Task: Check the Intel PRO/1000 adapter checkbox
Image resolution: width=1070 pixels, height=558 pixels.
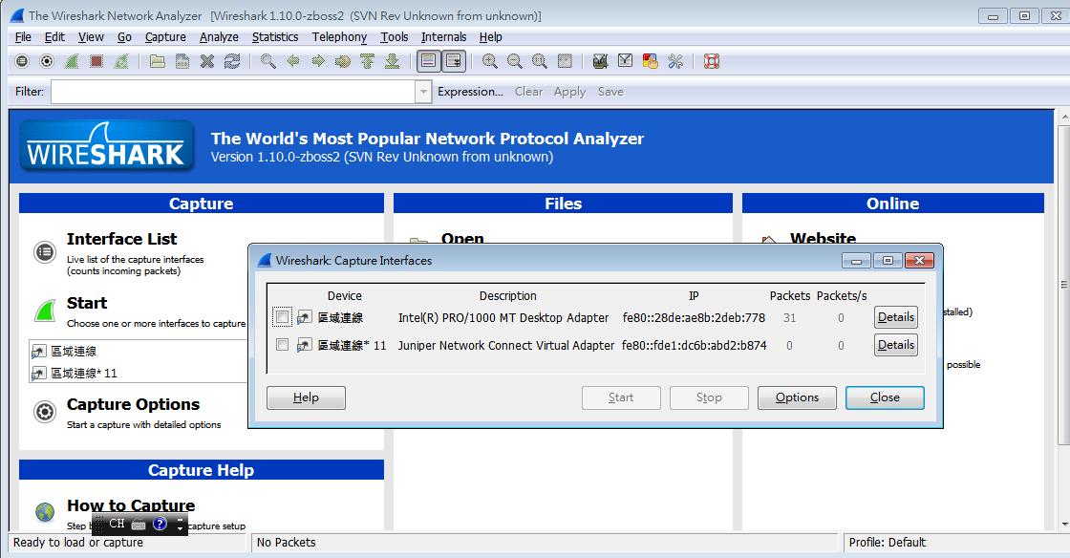Action: coord(282,317)
